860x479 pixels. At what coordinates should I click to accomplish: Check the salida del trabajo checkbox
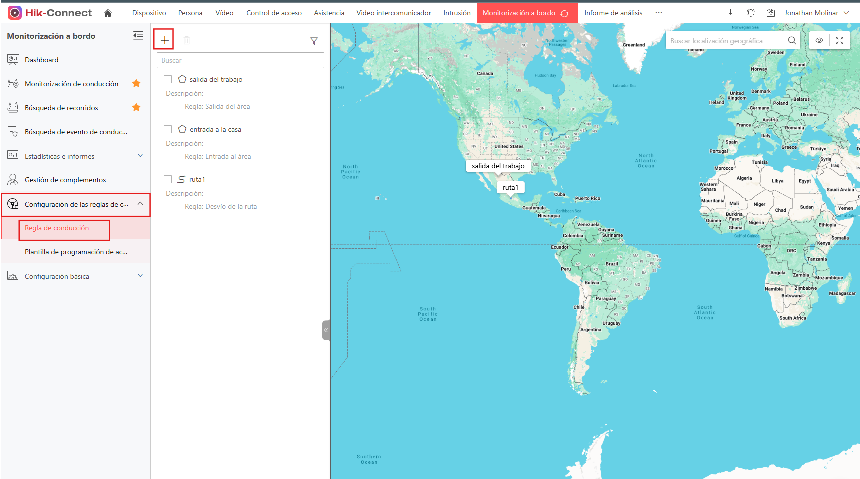168,79
